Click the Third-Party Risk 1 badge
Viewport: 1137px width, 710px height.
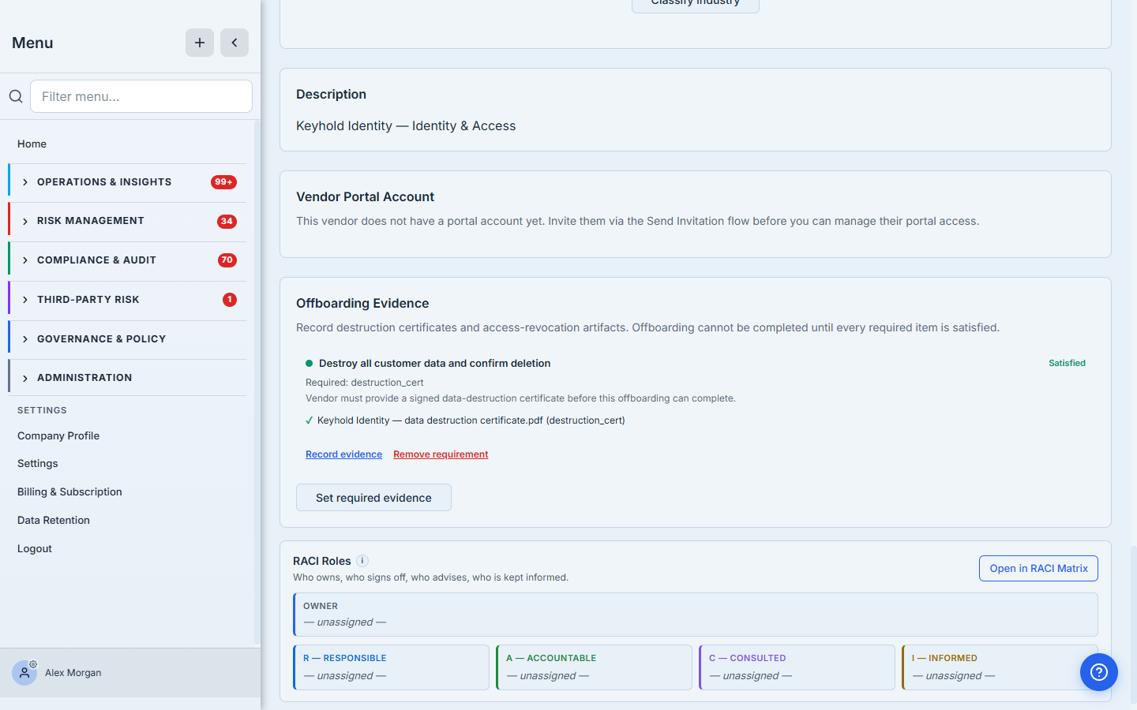[x=230, y=300]
